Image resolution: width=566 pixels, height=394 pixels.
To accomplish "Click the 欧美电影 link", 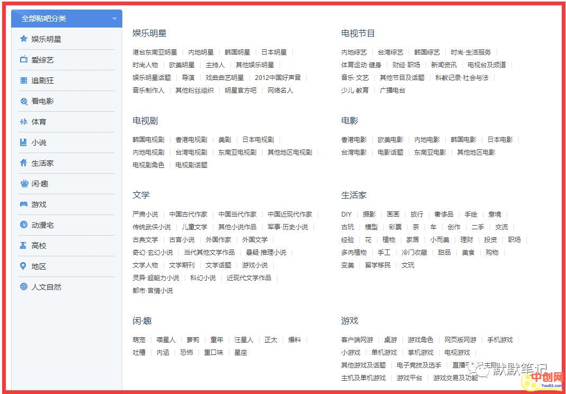I will click(390, 140).
